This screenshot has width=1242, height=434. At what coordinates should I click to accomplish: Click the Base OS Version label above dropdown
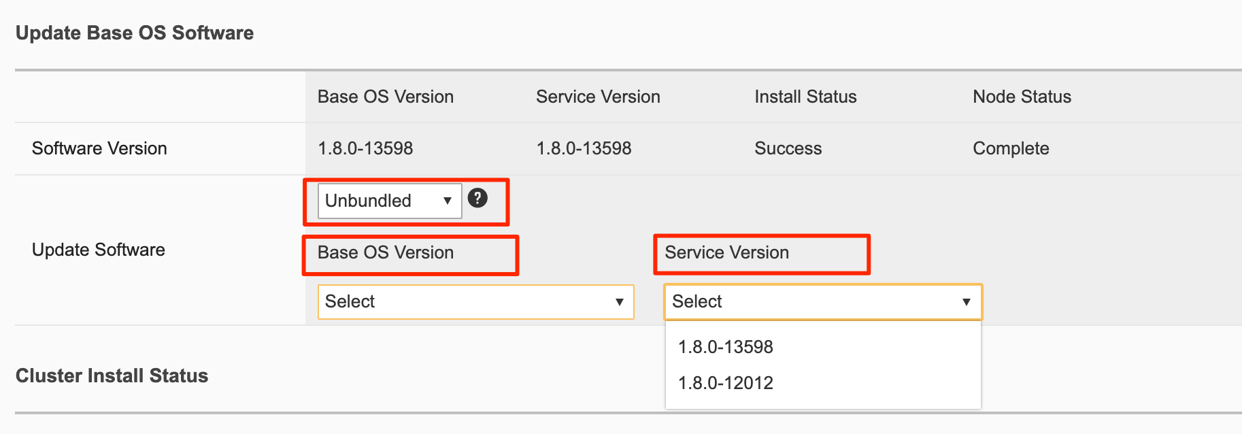point(386,252)
